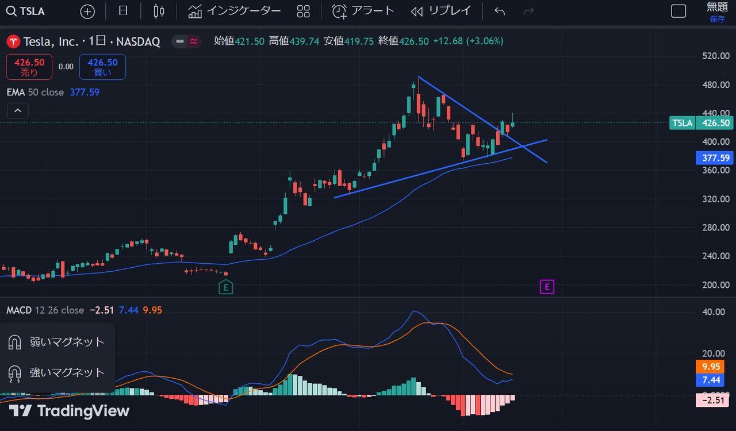Open the indicator templates grid icon
The height and width of the screenshot is (431, 736).
303,11
